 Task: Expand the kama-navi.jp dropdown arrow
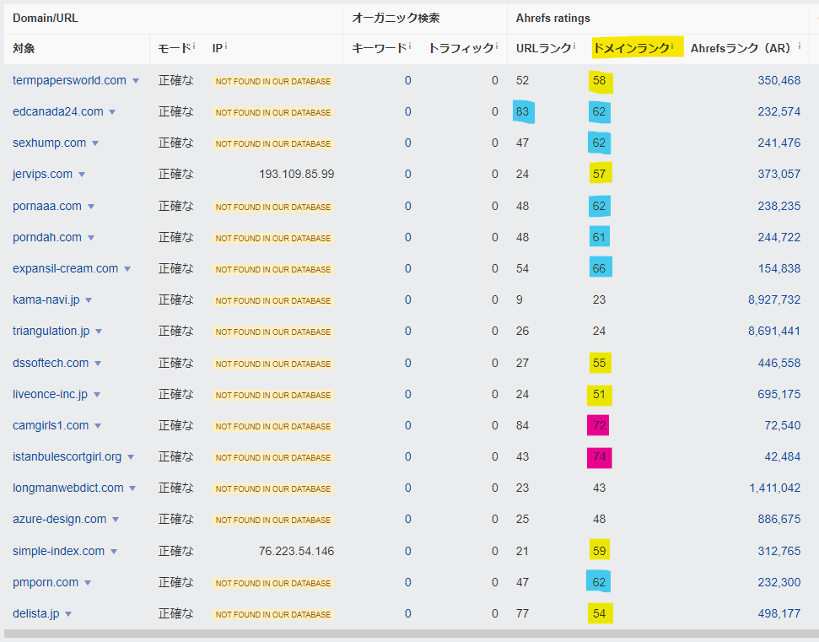[x=89, y=300]
